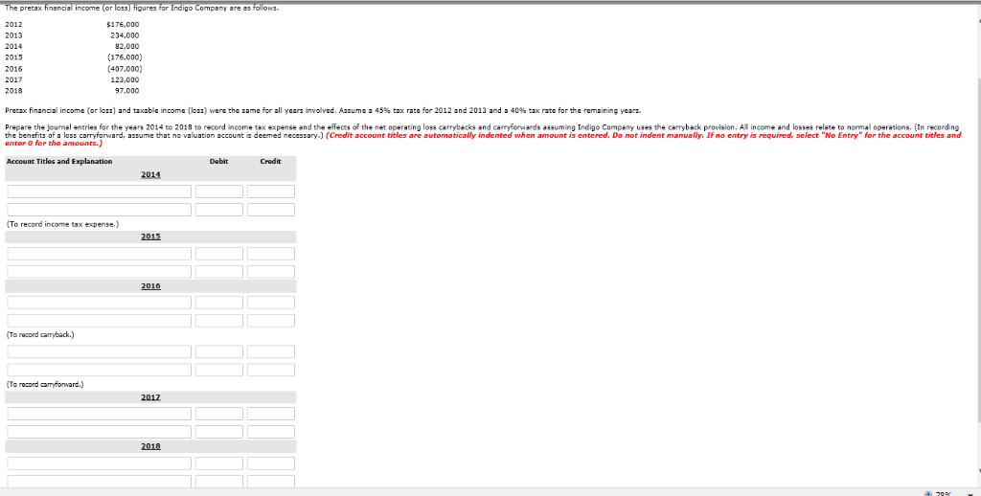This screenshot has width=981, height=496.
Task: Click the first debit field under 2017
Action: coord(219,414)
